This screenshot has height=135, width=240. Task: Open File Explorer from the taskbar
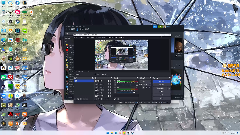point(112,133)
